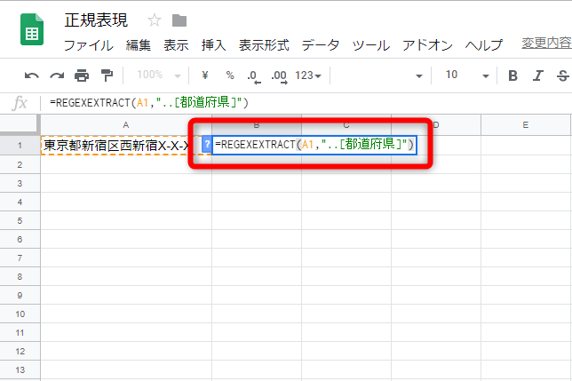This screenshot has height=381, width=572.
Task: Select row 3 header
Action: click(x=20, y=183)
